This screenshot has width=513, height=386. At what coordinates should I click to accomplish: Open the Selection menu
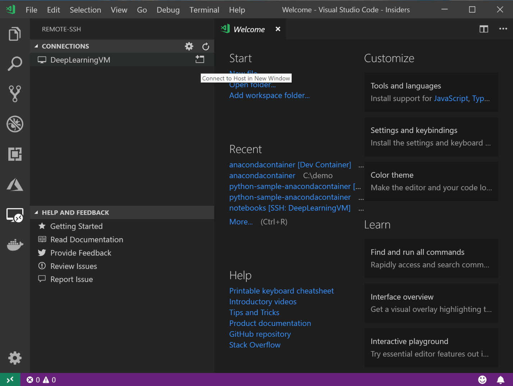85,10
